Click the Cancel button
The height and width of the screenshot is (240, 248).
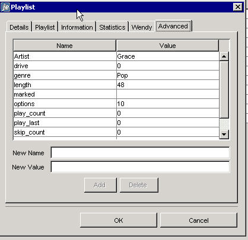[x=199, y=220]
